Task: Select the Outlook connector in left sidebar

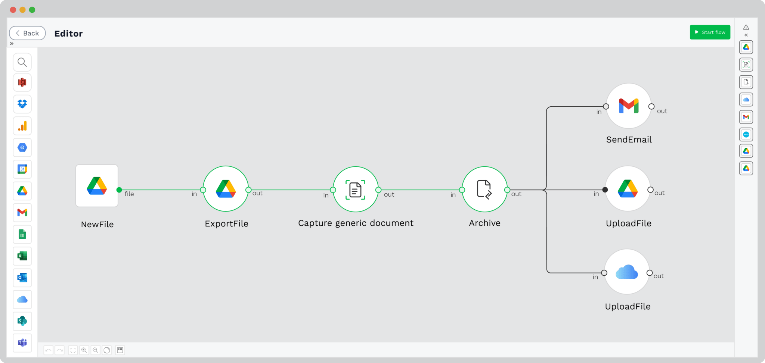Action: pos(22,278)
